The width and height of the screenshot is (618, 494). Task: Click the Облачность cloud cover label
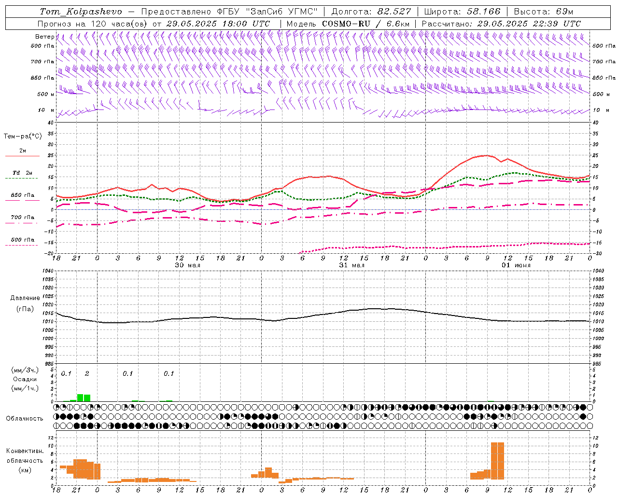[25, 418]
